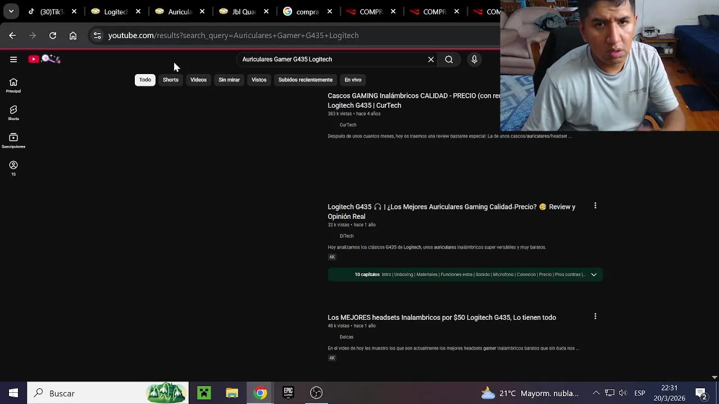The width and height of the screenshot is (719, 404).
Task: Reload the YouTube page
Action: click(x=53, y=35)
